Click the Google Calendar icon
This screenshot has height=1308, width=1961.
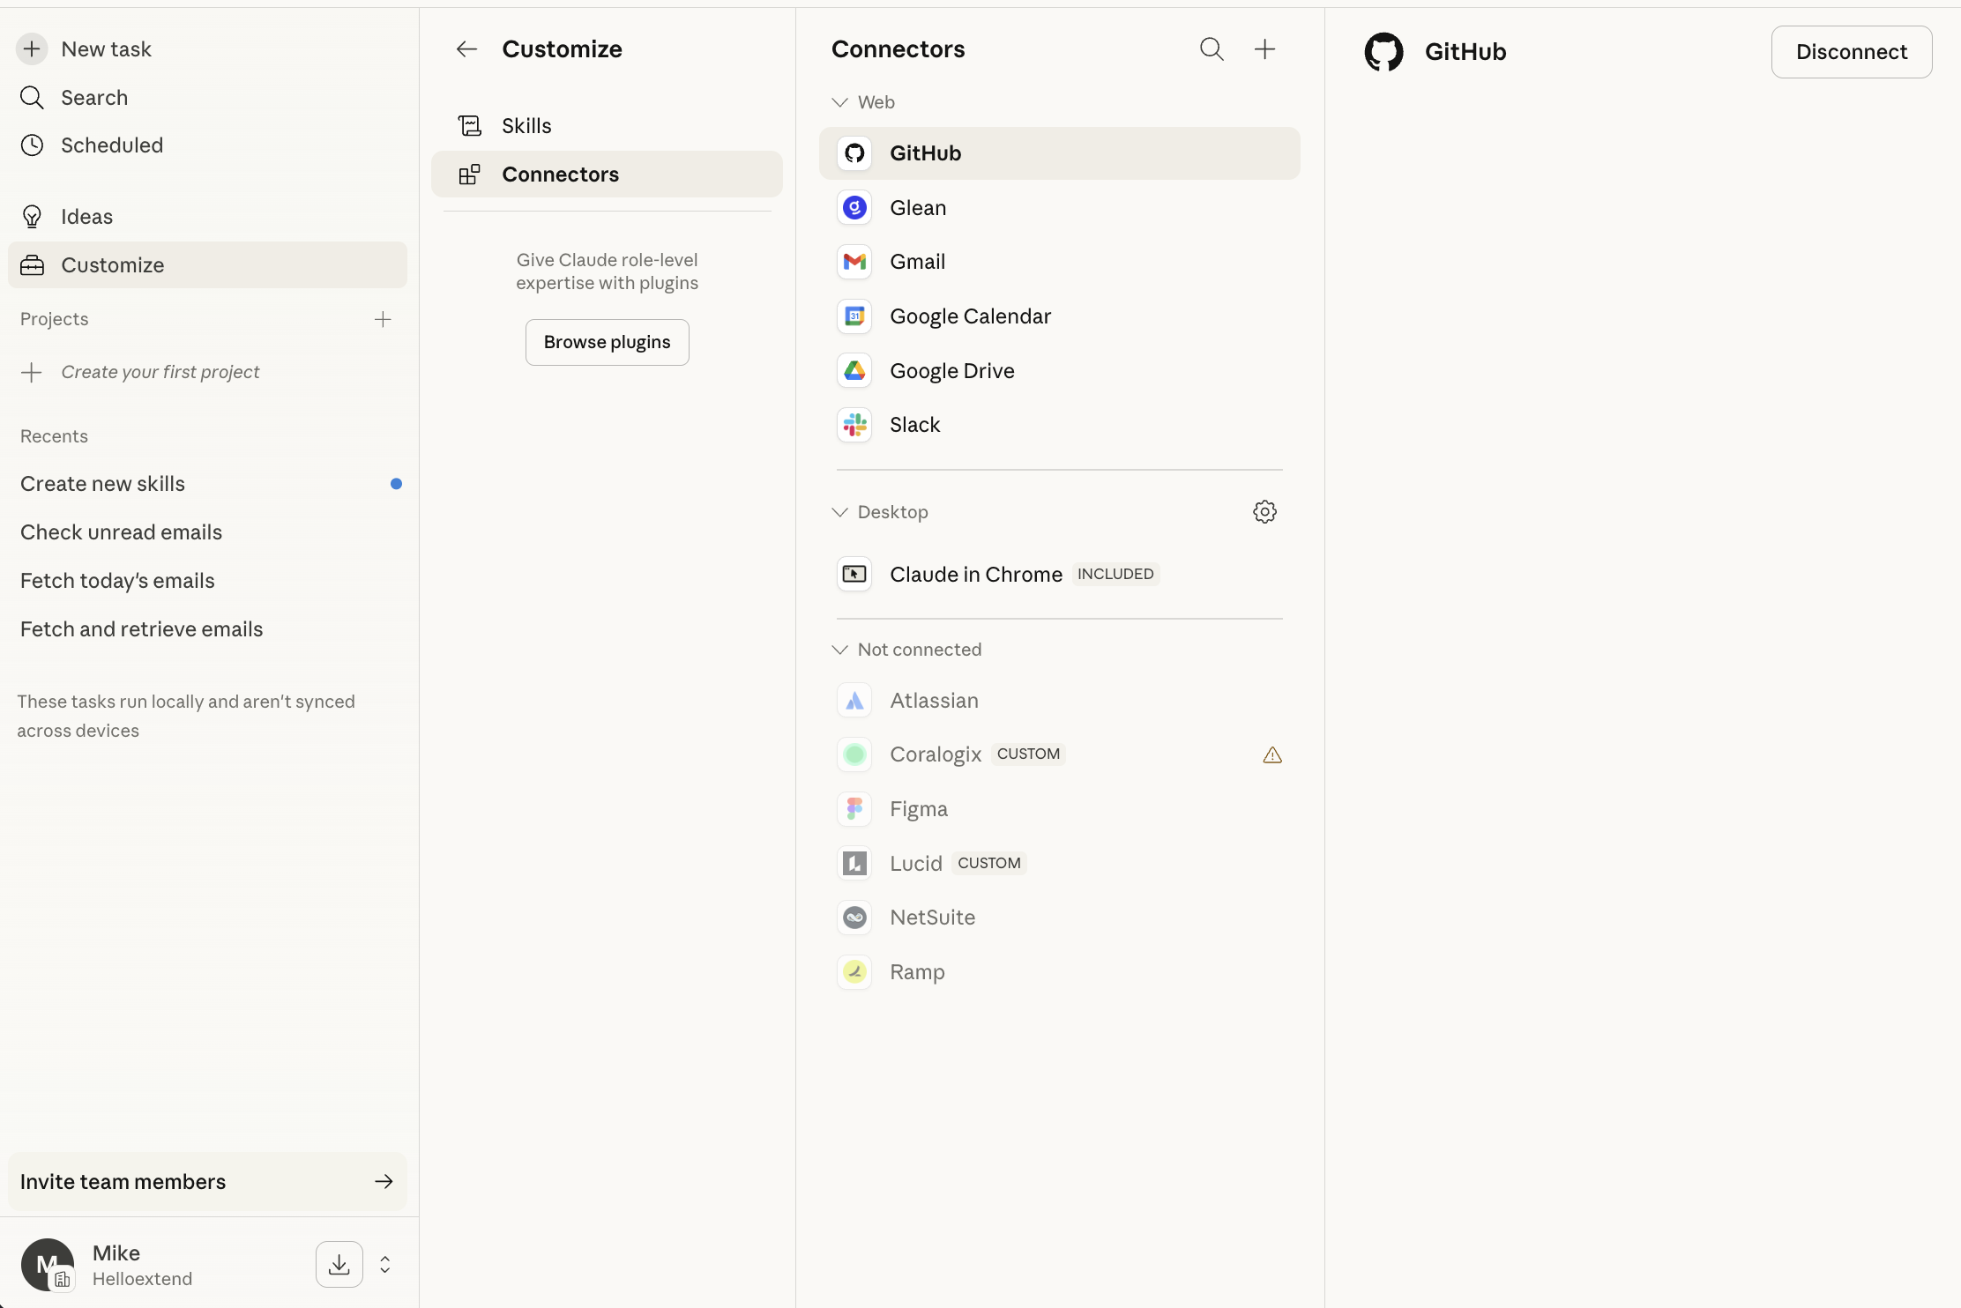coord(854,316)
